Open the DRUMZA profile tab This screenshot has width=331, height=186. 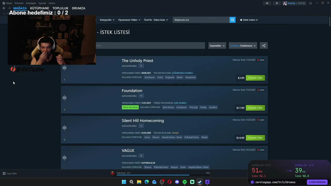(79, 8)
